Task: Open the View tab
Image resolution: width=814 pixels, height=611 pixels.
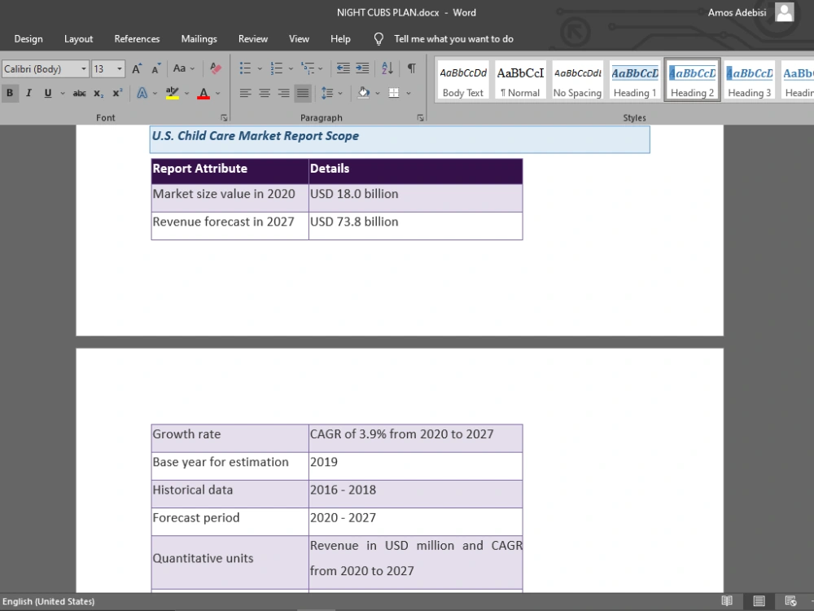Action: pyautogui.click(x=299, y=39)
